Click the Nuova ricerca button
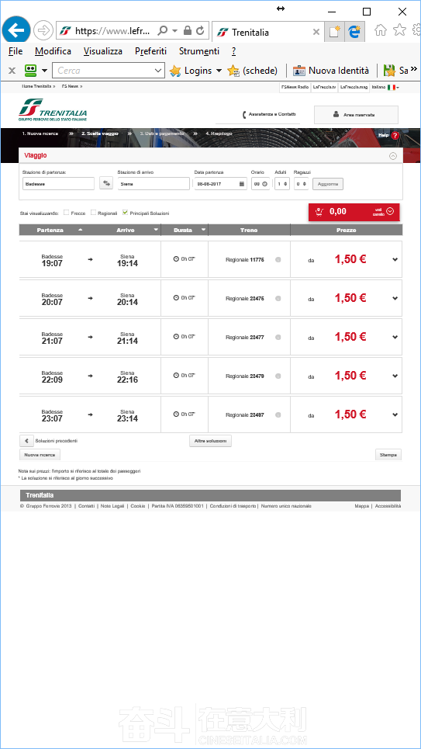This screenshot has height=749, width=421. (40, 455)
